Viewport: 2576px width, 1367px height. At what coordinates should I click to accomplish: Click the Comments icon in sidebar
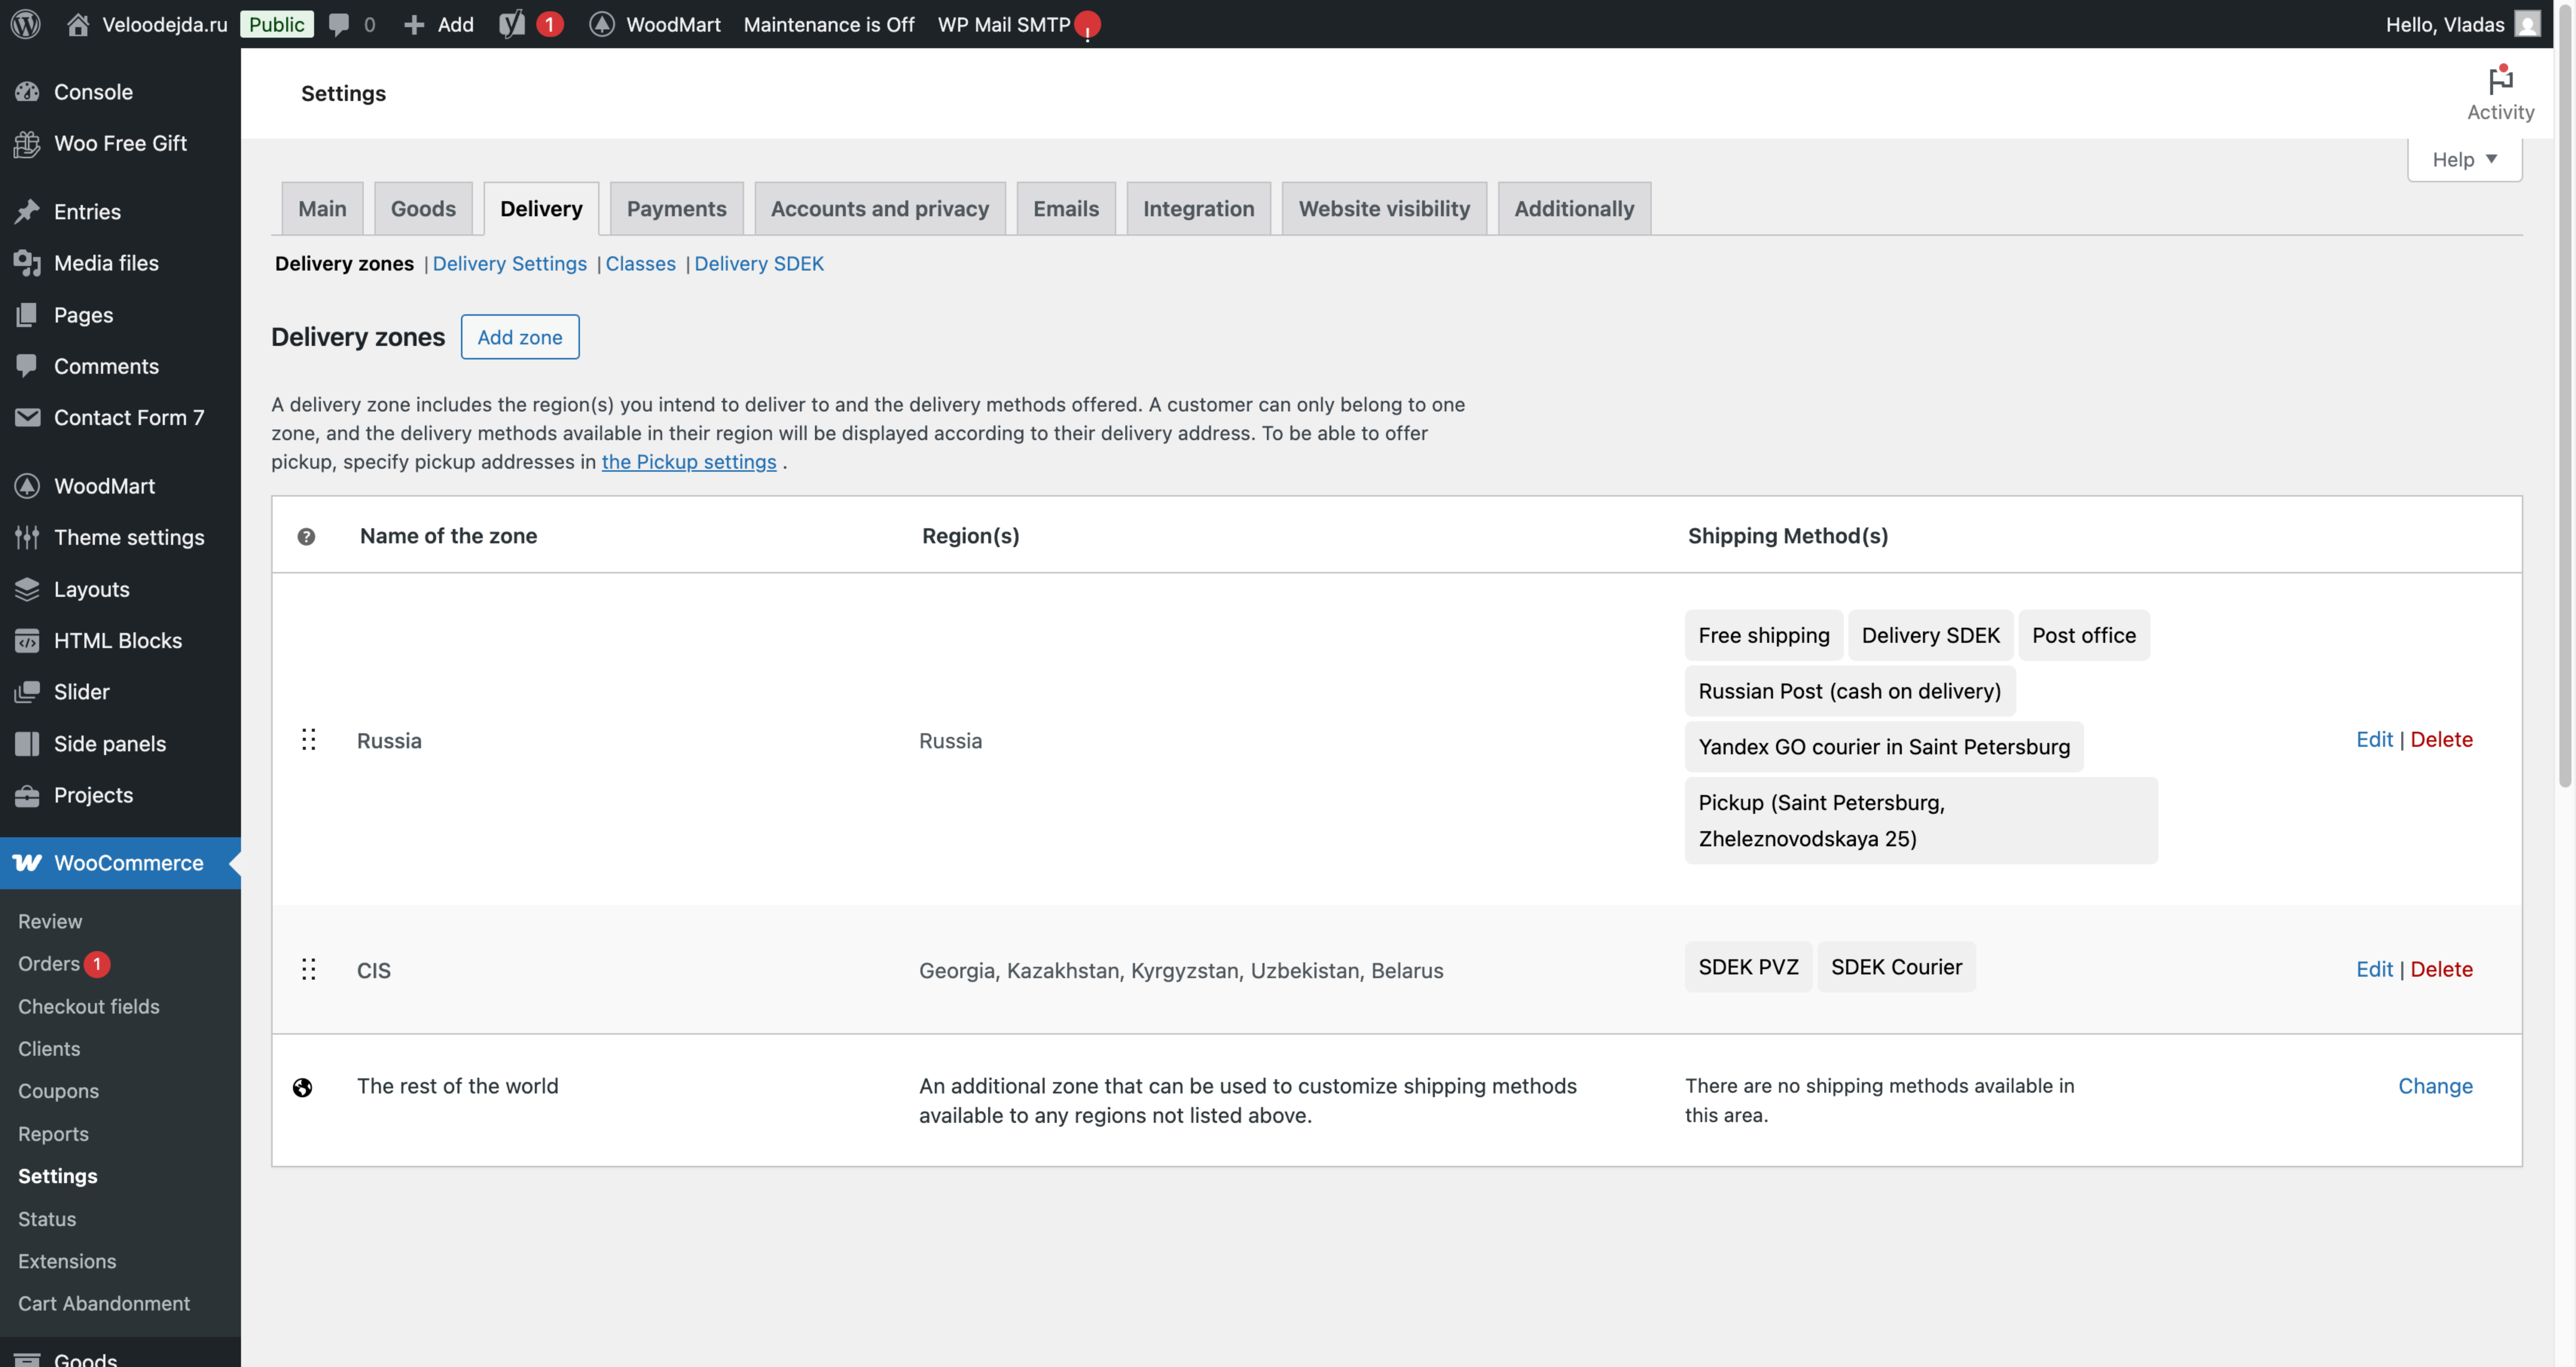point(27,366)
